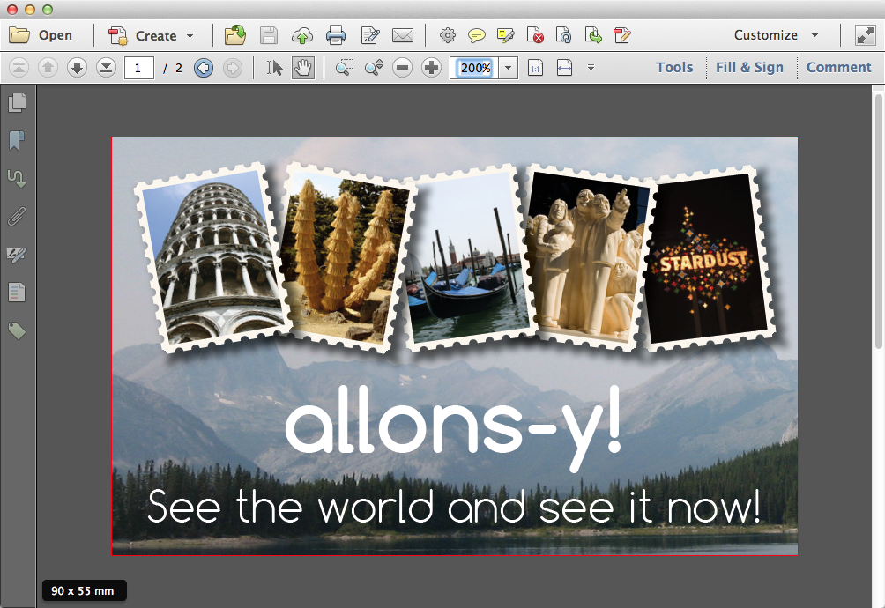Image resolution: width=885 pixels, height=608 pixels.
Task: Show the Page Thumbnails panel
Action: click(x=17, y=102)
